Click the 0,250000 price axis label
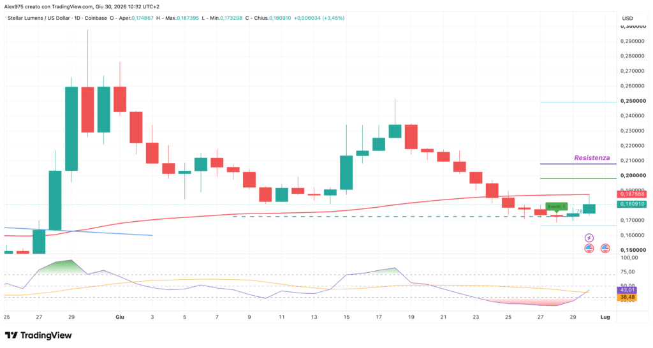The height and width of the screenshot is (348, 653). click(633, 101)
